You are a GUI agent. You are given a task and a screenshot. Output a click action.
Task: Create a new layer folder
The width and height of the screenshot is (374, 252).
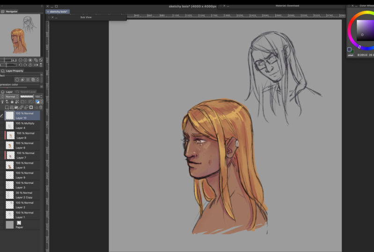point(16,107)
